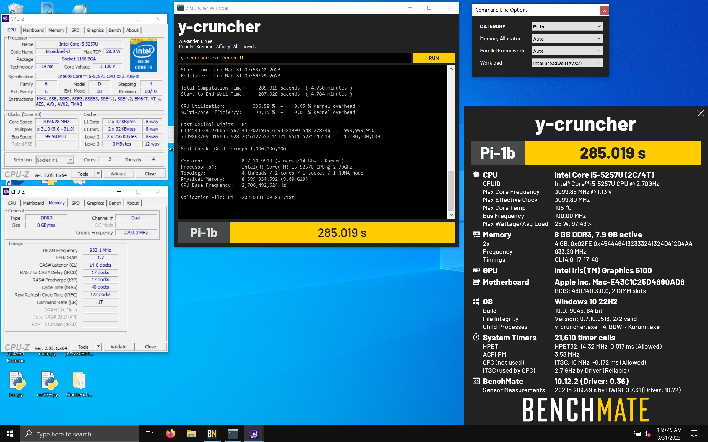Click the yellow RUN button
Viewport: 708px width, 442px height.
click(434, 58)
